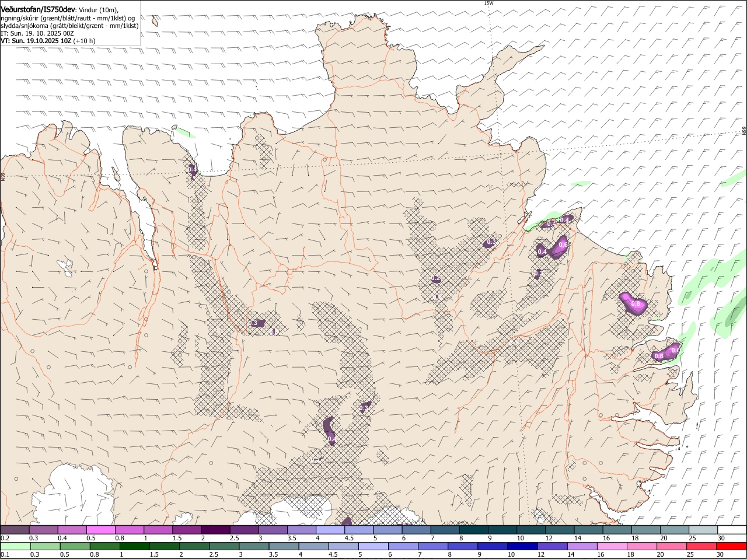
Task: Pick top legend swatch between 2 and 2.5
Action: pyautogui.click(x=215, y=530)
